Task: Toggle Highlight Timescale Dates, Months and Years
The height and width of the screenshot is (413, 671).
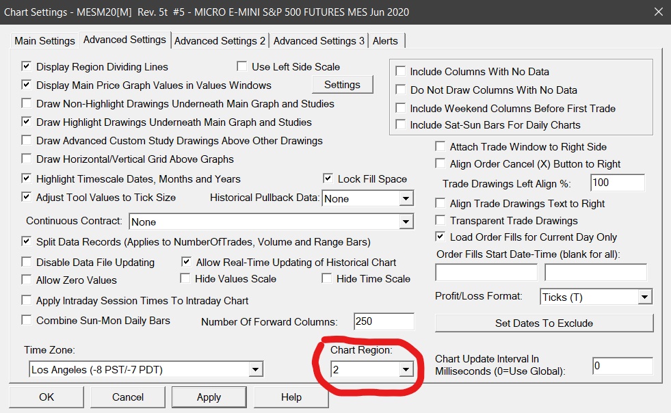Action: 27,178
